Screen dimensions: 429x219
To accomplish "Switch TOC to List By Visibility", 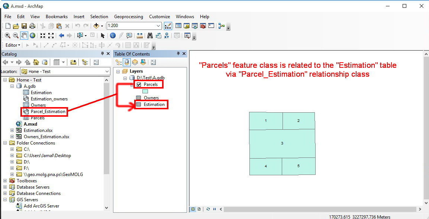I will click(135, 63).
